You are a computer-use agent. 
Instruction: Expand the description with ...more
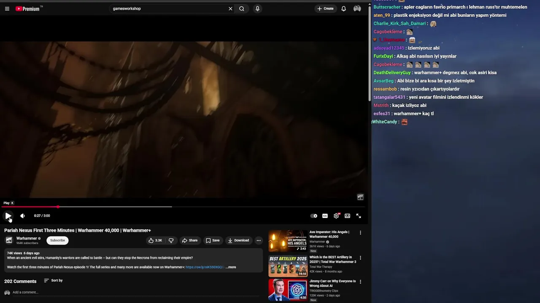coord(231,267)
